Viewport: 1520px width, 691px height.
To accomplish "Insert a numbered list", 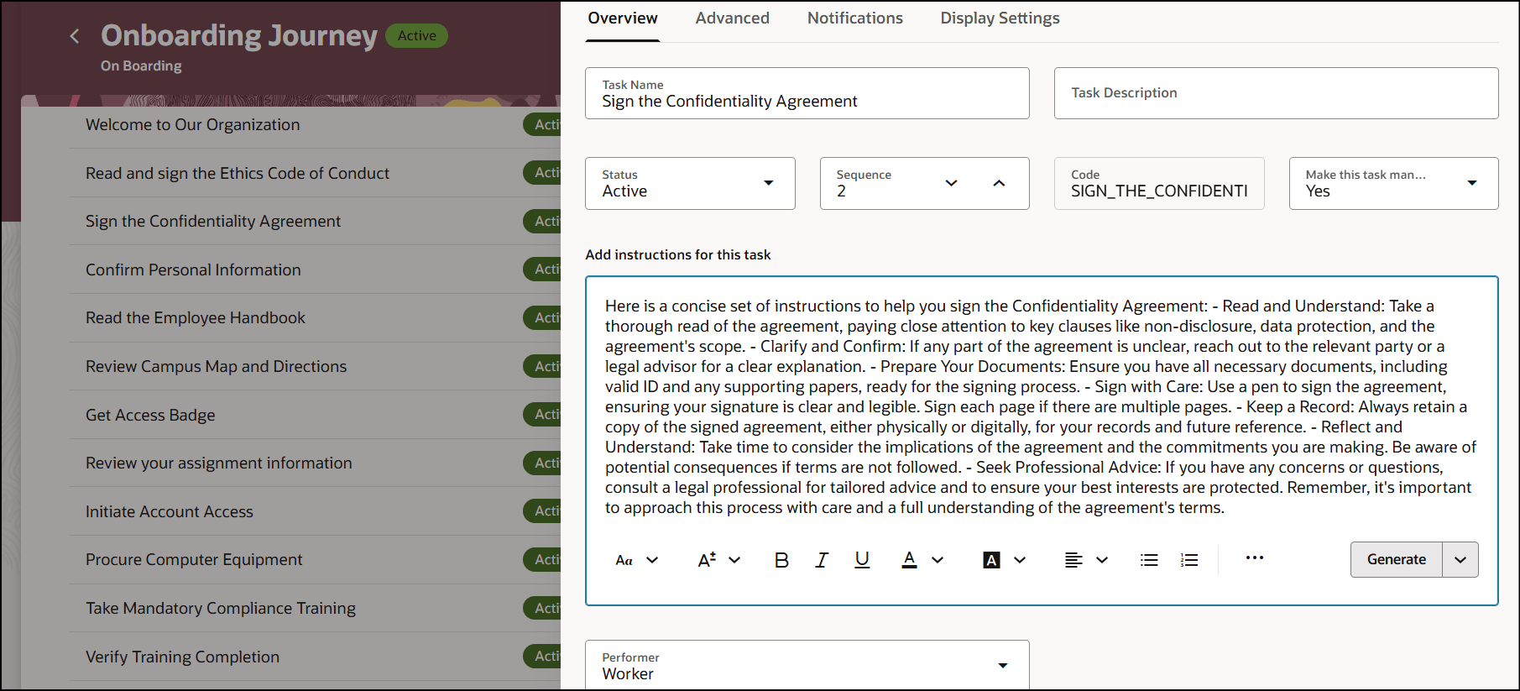I will coord(1189,560).
